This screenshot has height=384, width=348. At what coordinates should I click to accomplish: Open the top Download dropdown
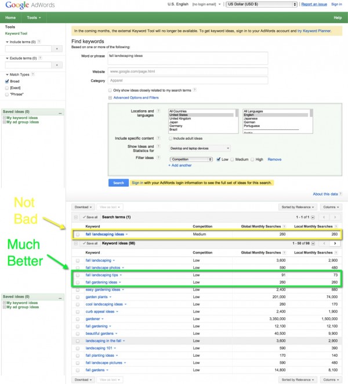click(x=83, y=207)
